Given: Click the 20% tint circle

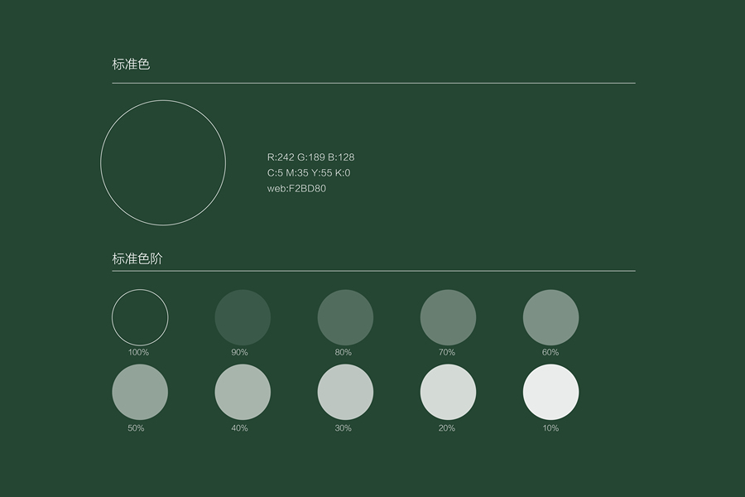Looking at the screenshot, I should click(448, 392).
